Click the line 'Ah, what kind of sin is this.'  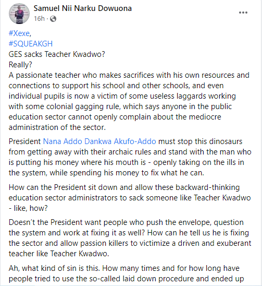[x=54, y=268]
